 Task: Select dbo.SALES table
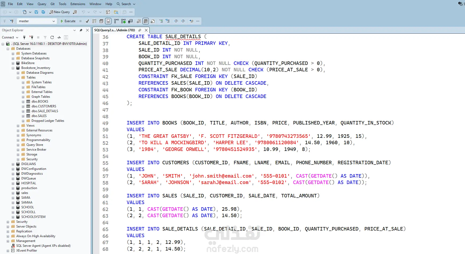coord(39,116)
